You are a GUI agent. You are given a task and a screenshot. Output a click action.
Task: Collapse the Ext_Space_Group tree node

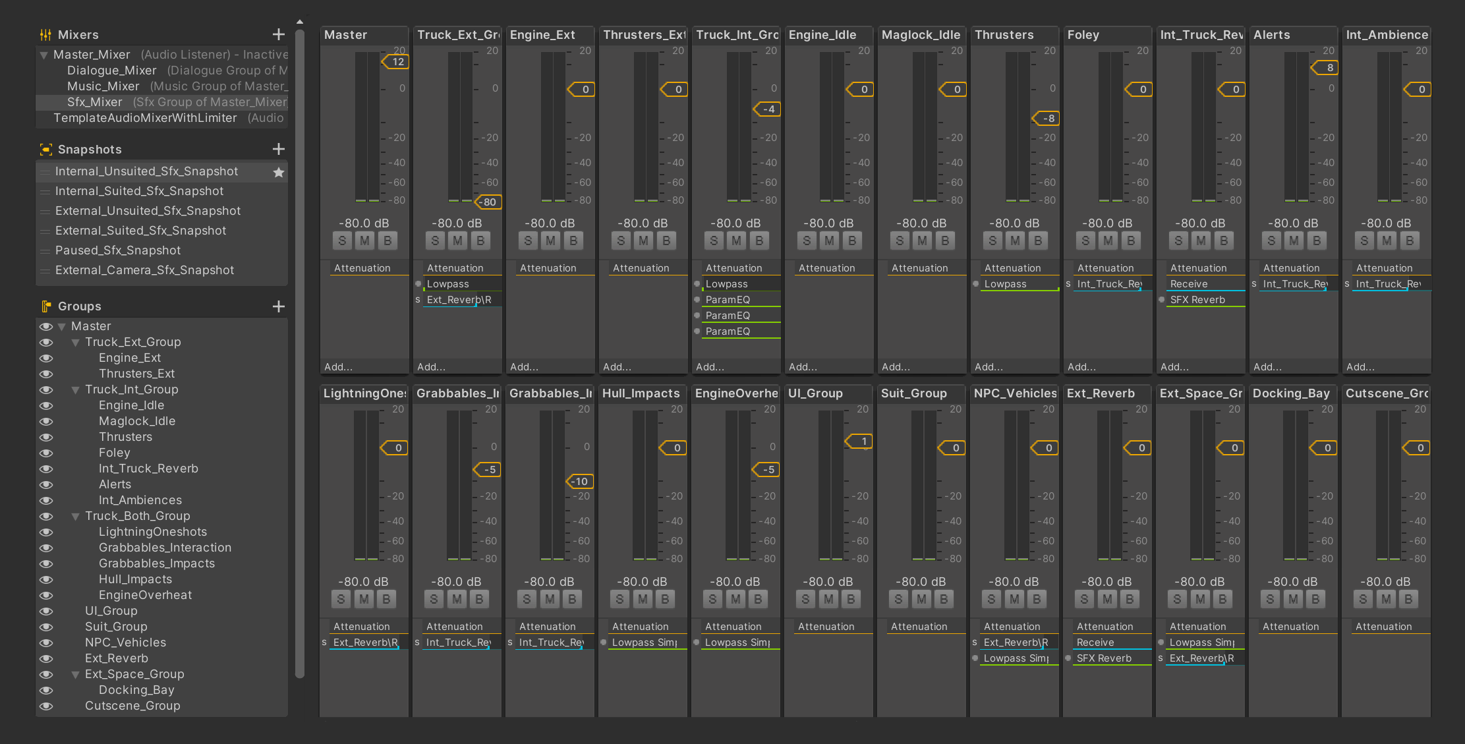pos(76,675)
